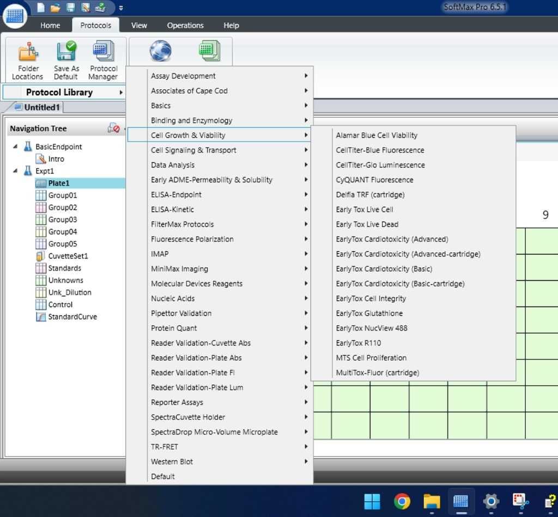The width and height of the screenshot is (558, 517).
Task: Select the Unknowns group in the tree
Action: click(x=66, y=280)
